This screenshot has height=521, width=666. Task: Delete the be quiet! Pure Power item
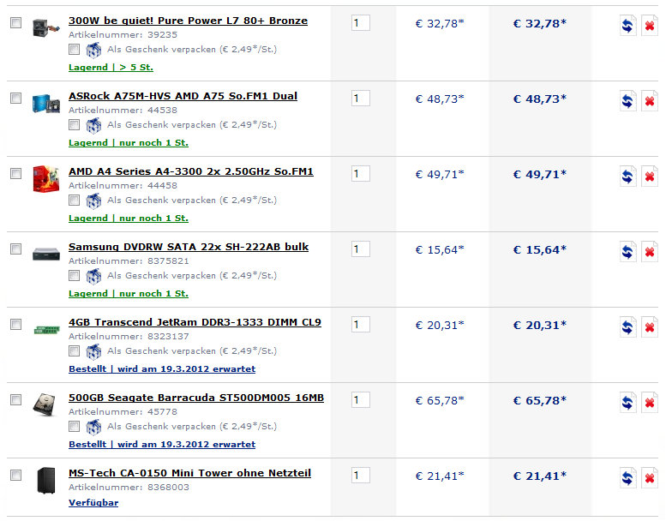(650, 26)
